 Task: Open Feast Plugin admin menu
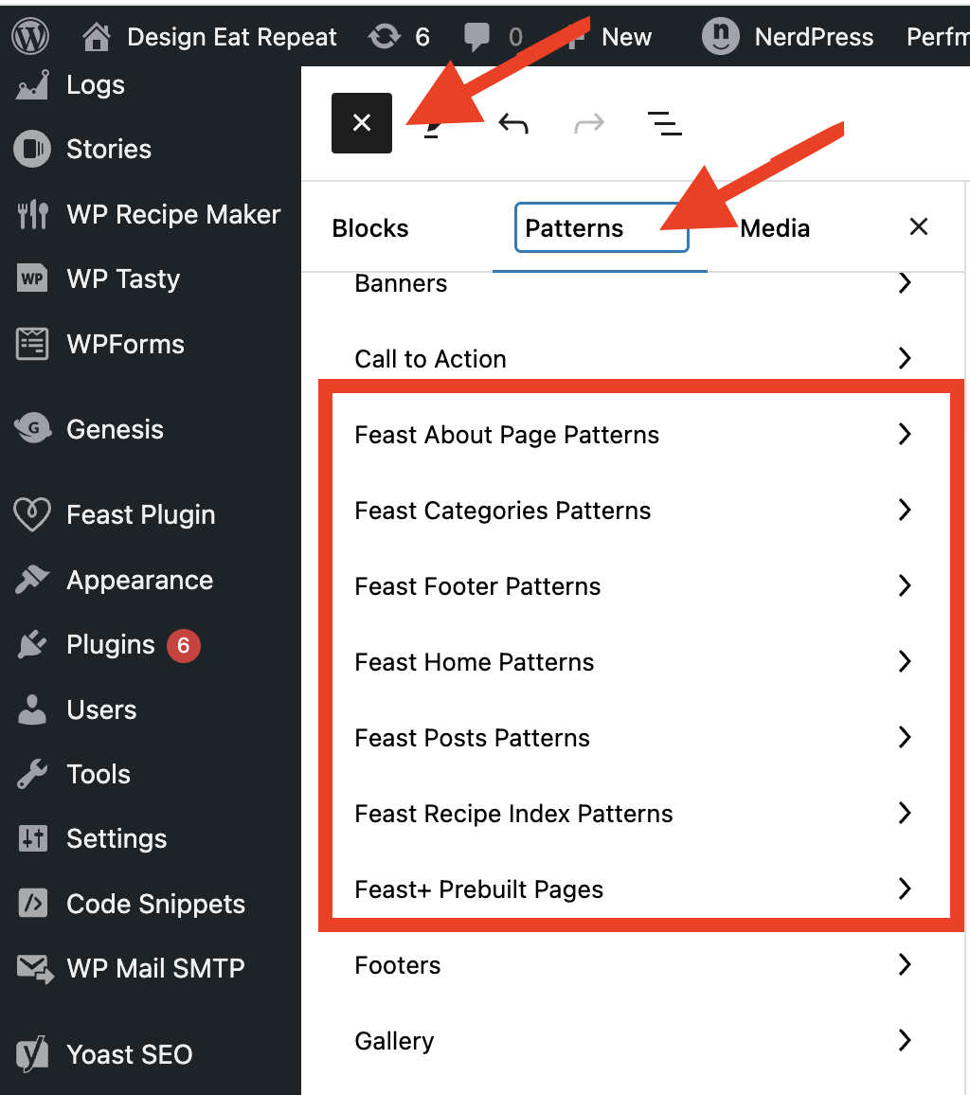pos(140,515)
